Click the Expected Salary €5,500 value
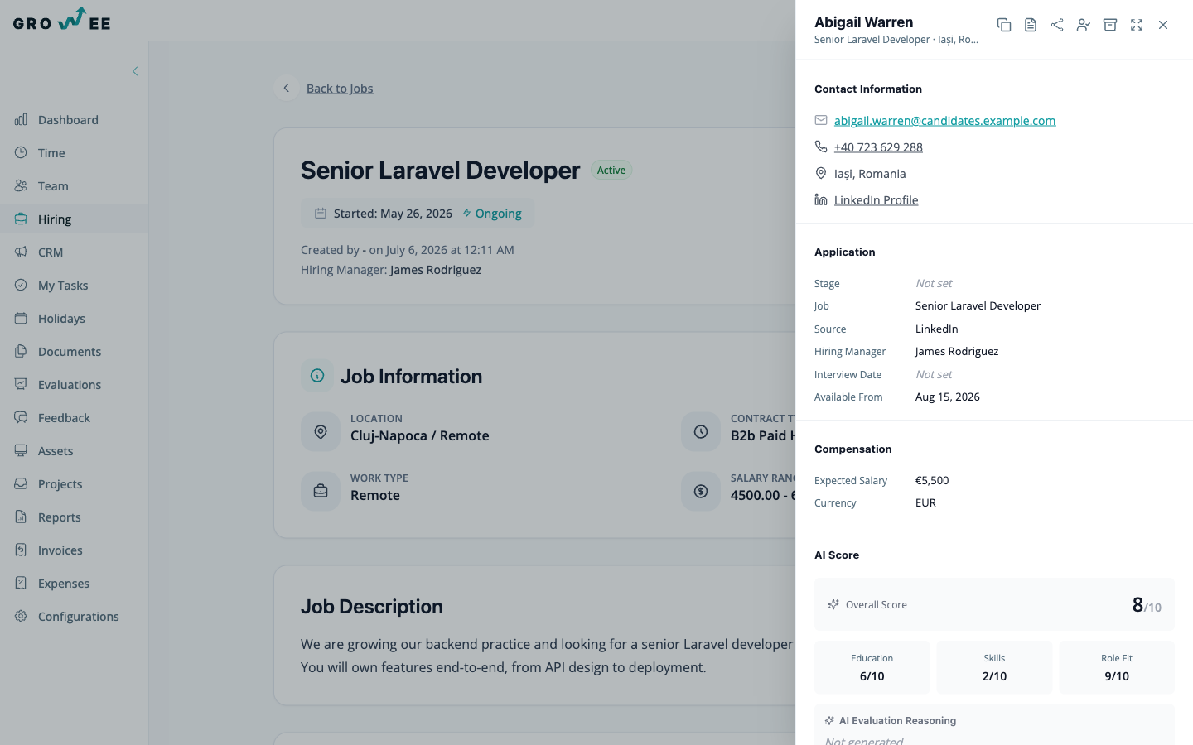The height and width of the screenshot is (745, 1193). (x=932, y=480)
